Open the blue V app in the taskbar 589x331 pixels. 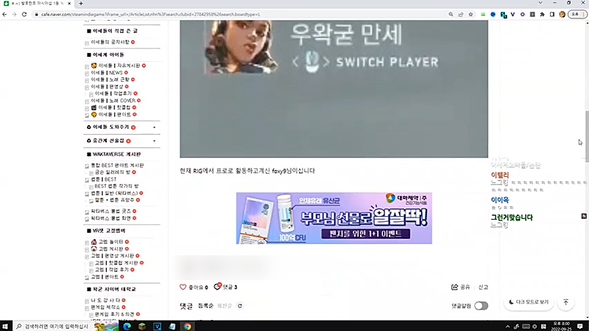coord(157,326)
